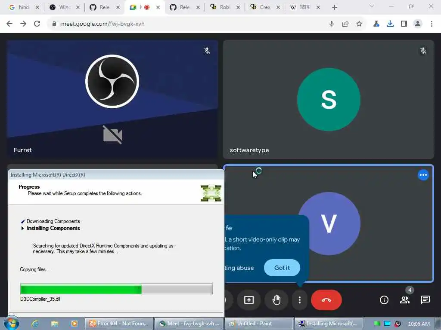Click the green system tray icon
This screenshot has height=330, width=441.
(377, 324)
